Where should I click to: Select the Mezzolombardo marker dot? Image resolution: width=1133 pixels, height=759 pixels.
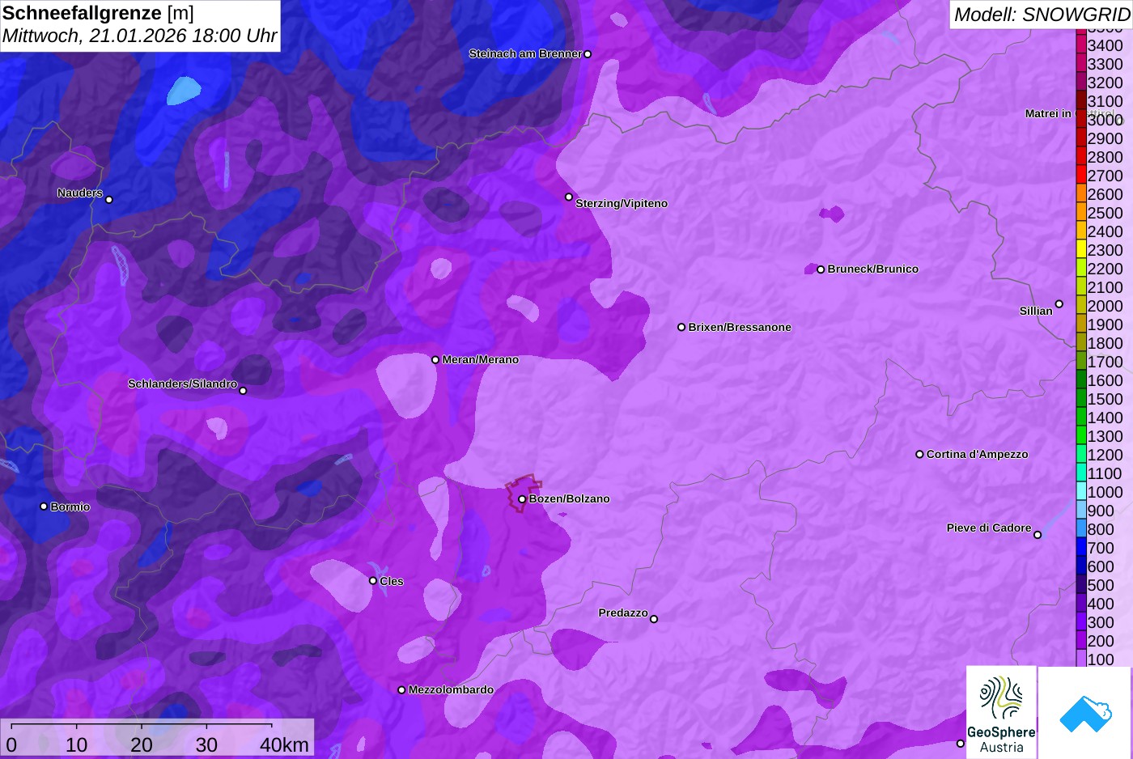pos(401,690)
